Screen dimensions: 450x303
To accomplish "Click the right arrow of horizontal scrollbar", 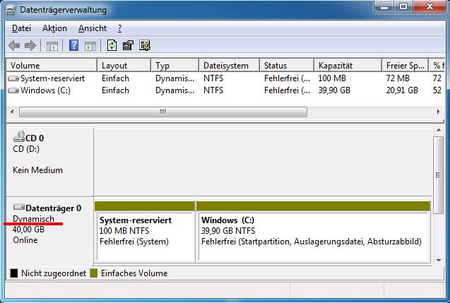I will 438,112.
